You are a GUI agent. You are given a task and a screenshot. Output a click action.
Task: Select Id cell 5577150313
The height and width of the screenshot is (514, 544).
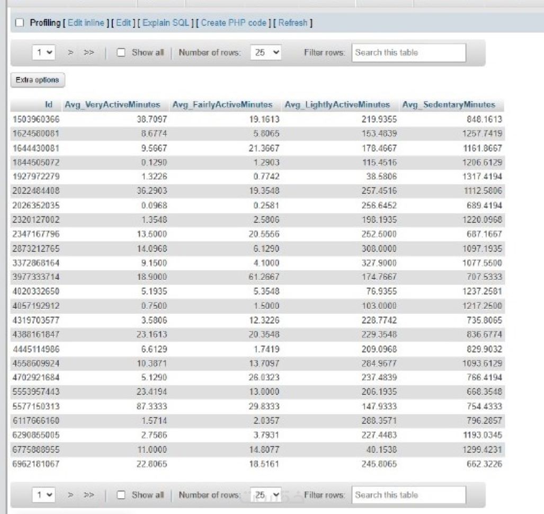(x=36, y=406)
